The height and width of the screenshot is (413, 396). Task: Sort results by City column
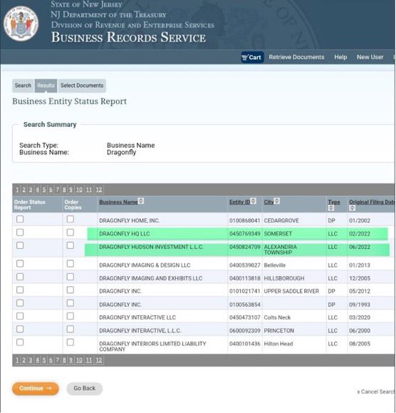pyautogui.click(x=277, y=201)
